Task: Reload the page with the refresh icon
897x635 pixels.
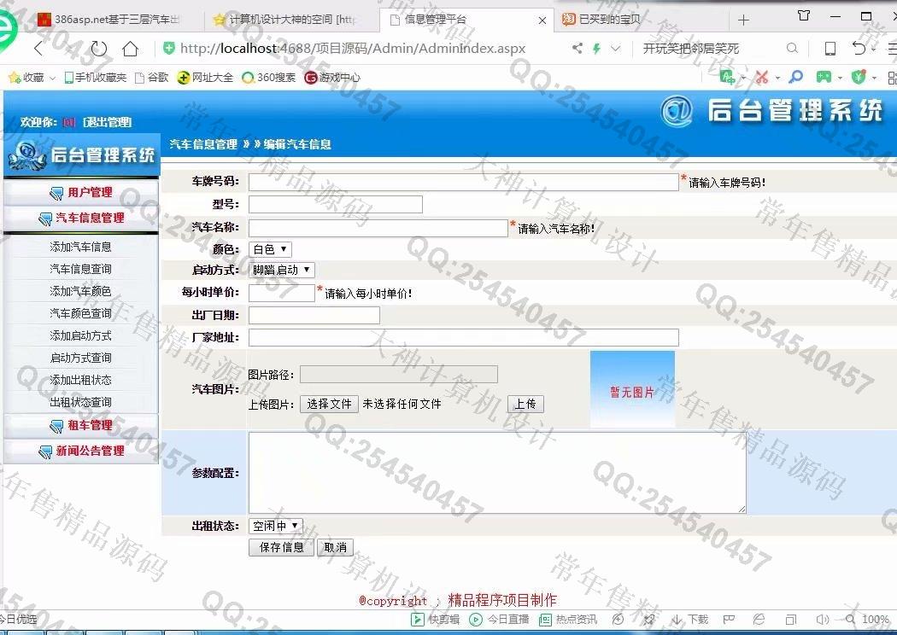Action: click(98, 49)
